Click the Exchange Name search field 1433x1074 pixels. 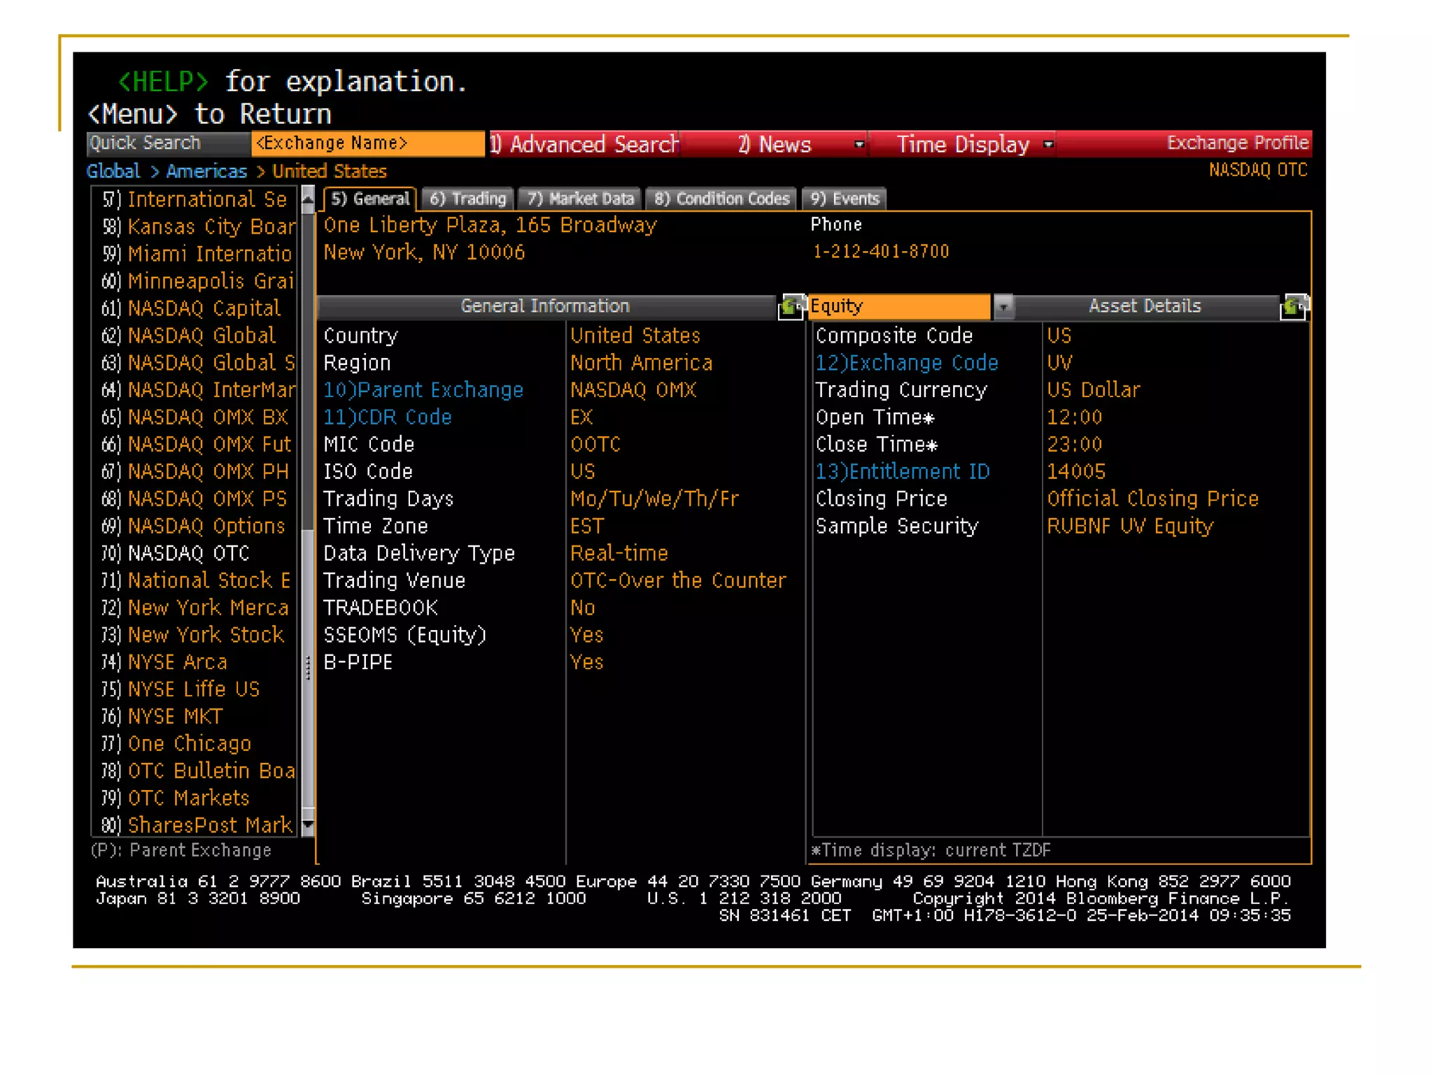pos(367,143)
